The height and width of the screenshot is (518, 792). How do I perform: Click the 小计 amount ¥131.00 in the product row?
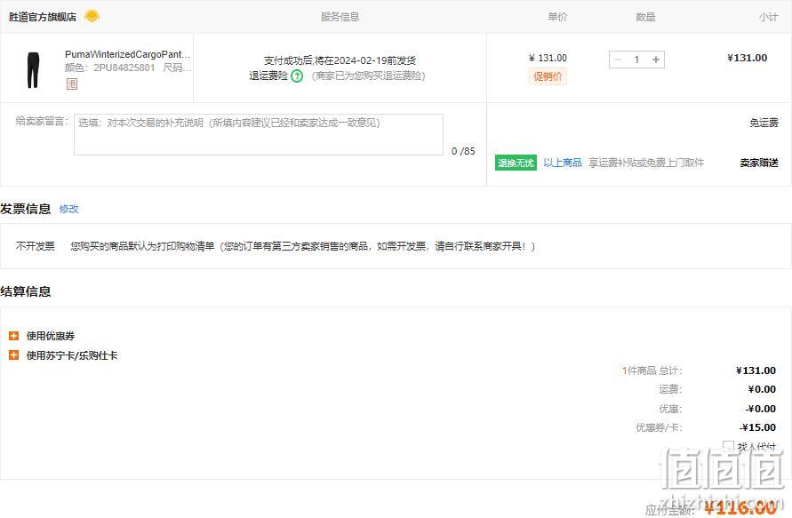pos(747,58)
